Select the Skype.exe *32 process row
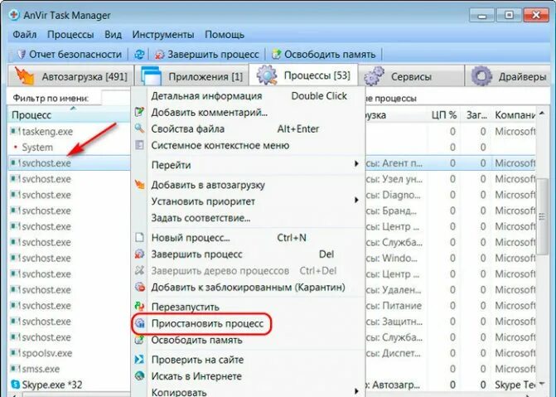Screen dimensions: 556x397 69,385
